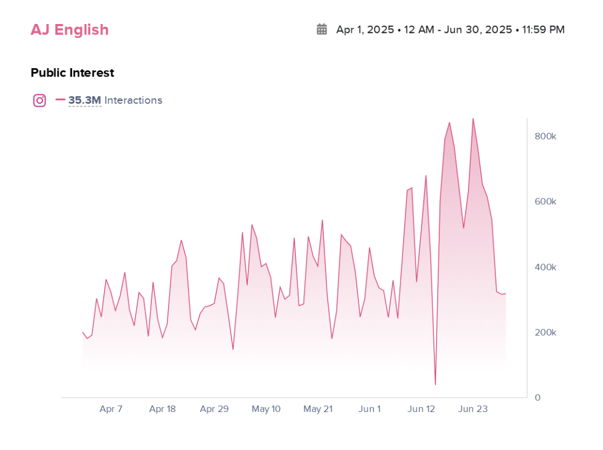Select the highest peak near Jun 23
Viewport: 603px width, 450px height.
pyautogui.click(x=474, y=119)
